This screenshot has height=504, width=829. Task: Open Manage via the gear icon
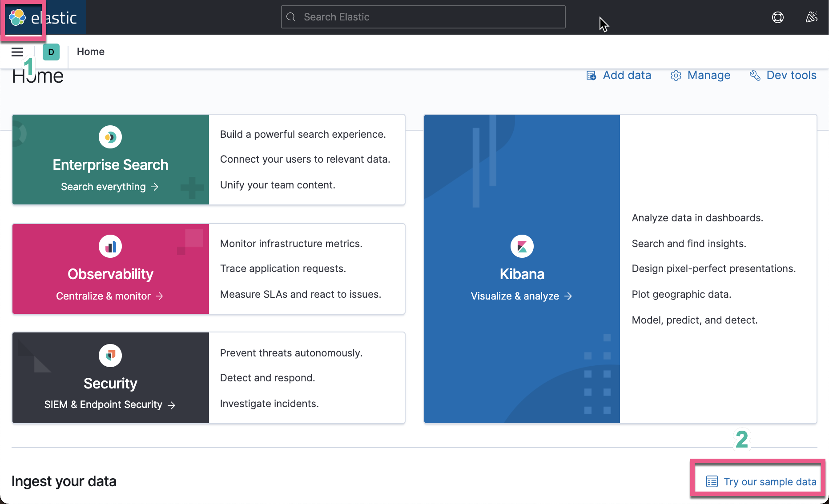click(x=676, y=76)
